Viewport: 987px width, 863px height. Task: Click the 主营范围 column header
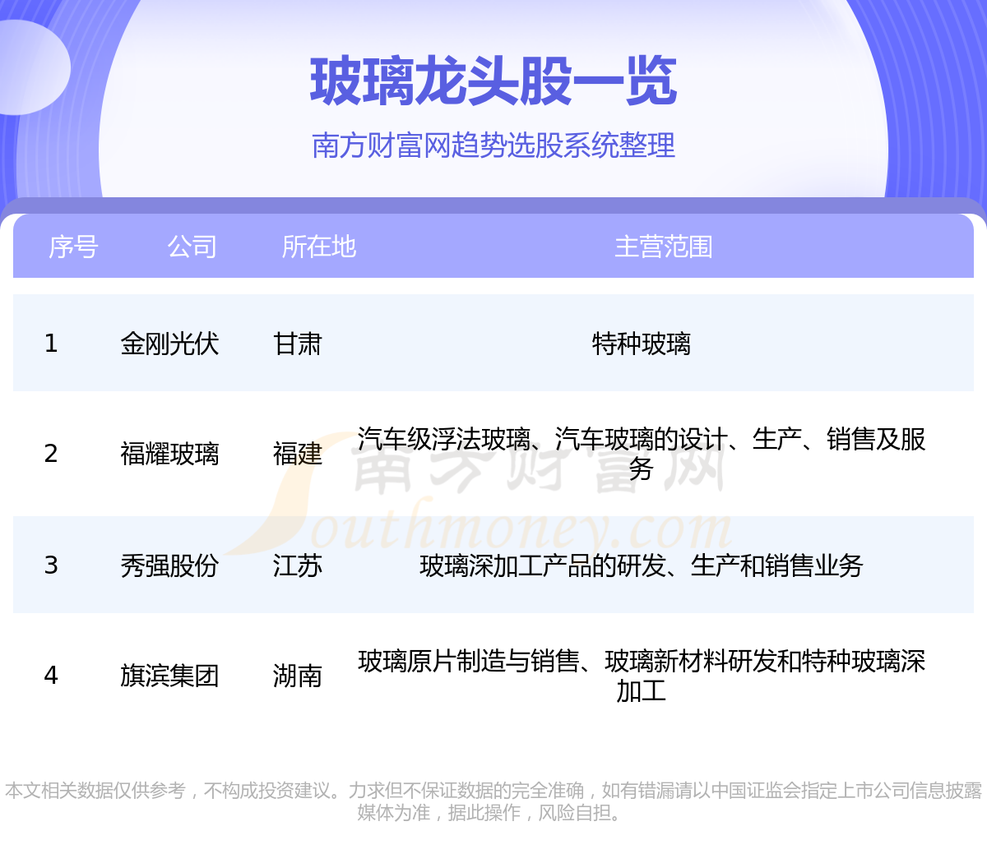coord(663,247)
